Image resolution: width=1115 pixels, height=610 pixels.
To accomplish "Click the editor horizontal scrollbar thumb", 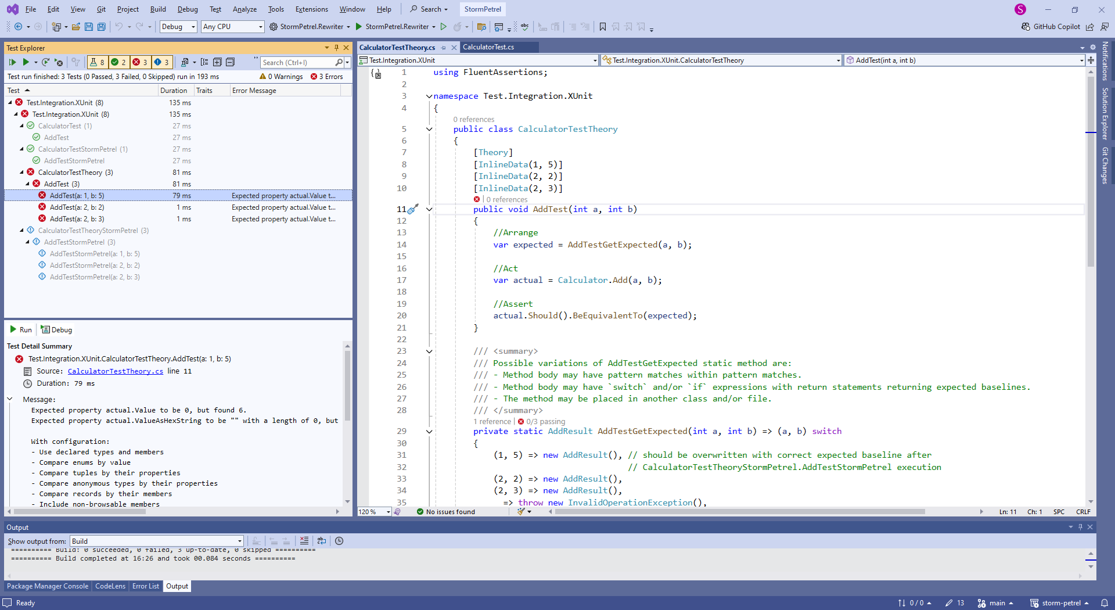I will pos(739,512).
